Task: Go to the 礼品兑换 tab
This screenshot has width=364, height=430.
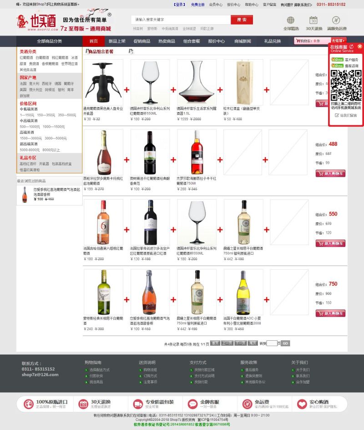Action: 273,41
